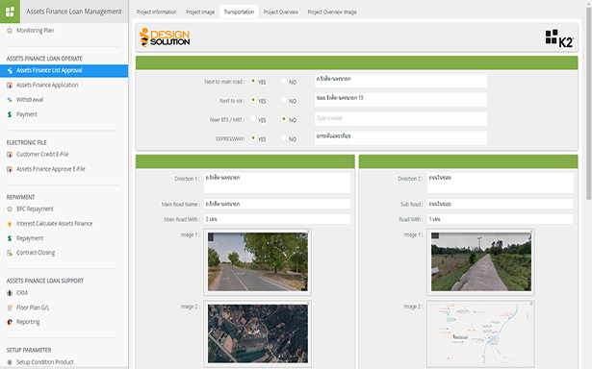This screenshot has height=369, width=592.
Task: Select NO for Next to soi
Action: tap(284, 100)
